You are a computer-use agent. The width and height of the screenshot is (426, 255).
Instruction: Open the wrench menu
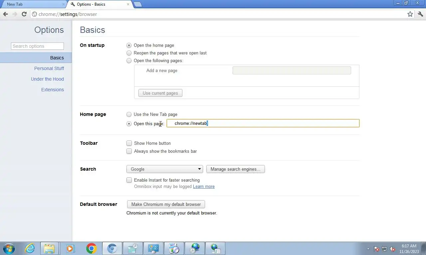click(420, 14)
